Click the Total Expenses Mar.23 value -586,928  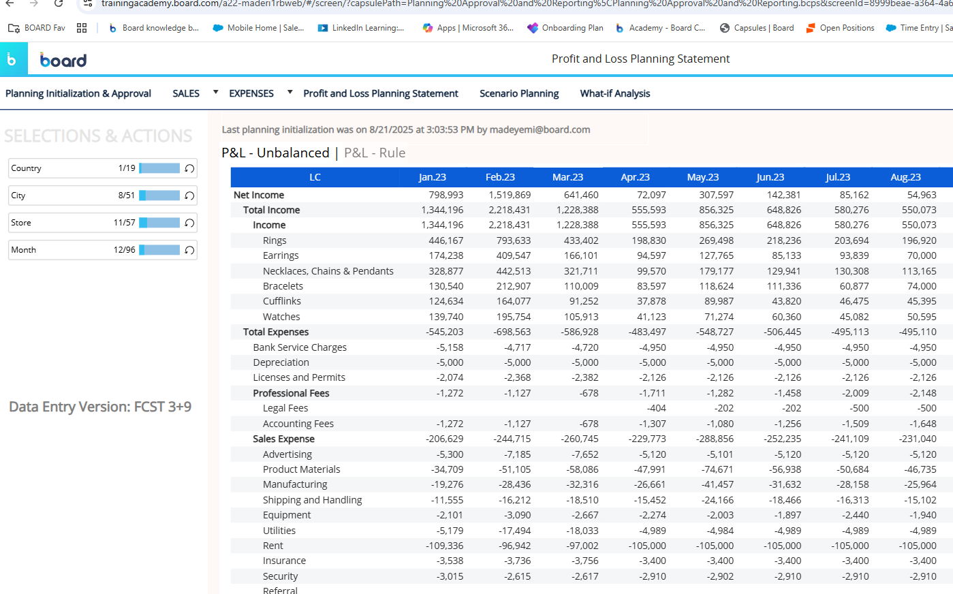(580, 332)
